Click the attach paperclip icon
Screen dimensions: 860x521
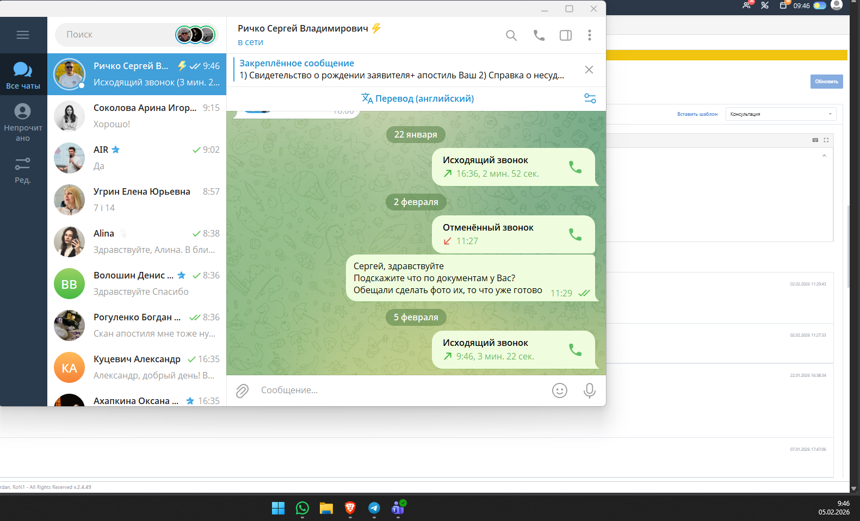pyautogui.click(x=242, y=390)
